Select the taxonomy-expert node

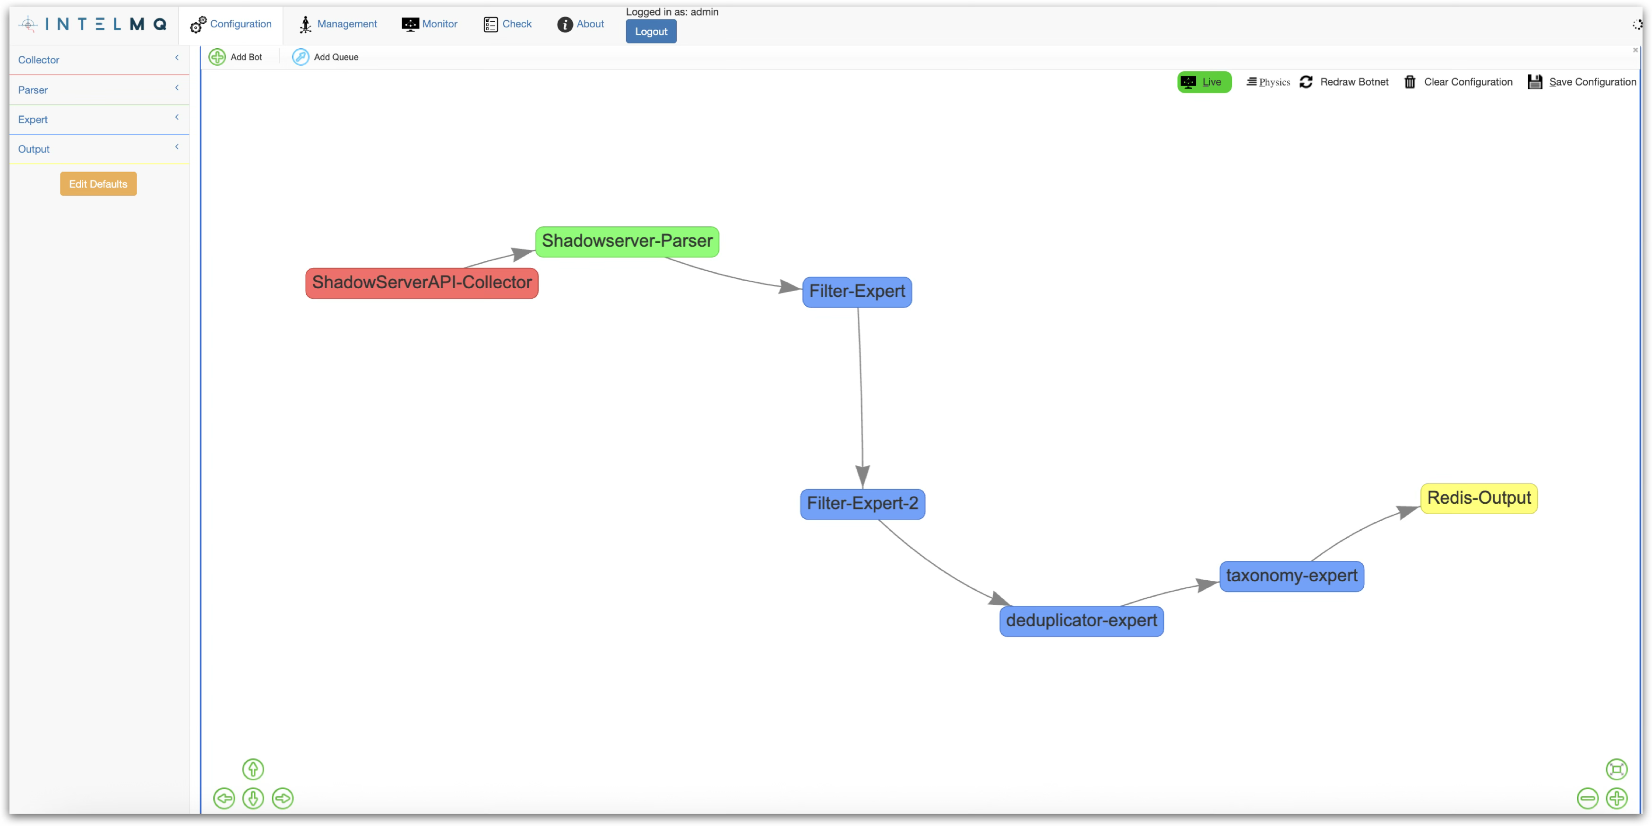1291,576
